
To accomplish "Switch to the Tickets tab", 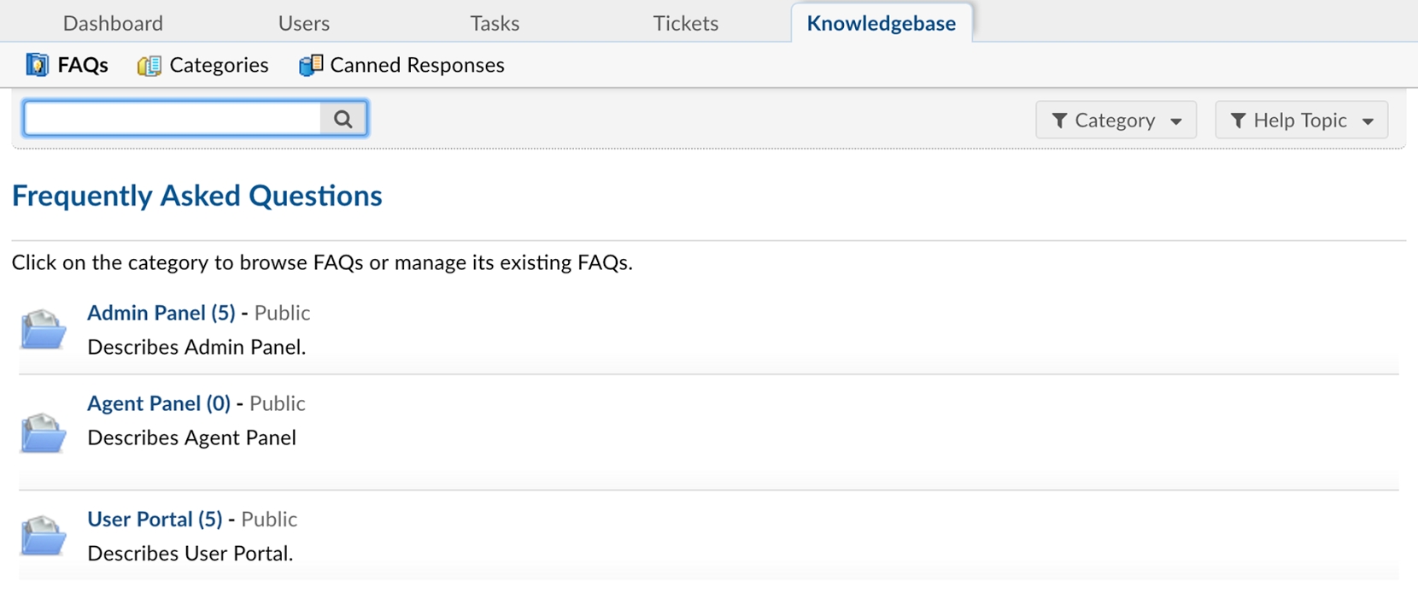I will (685, 23).
